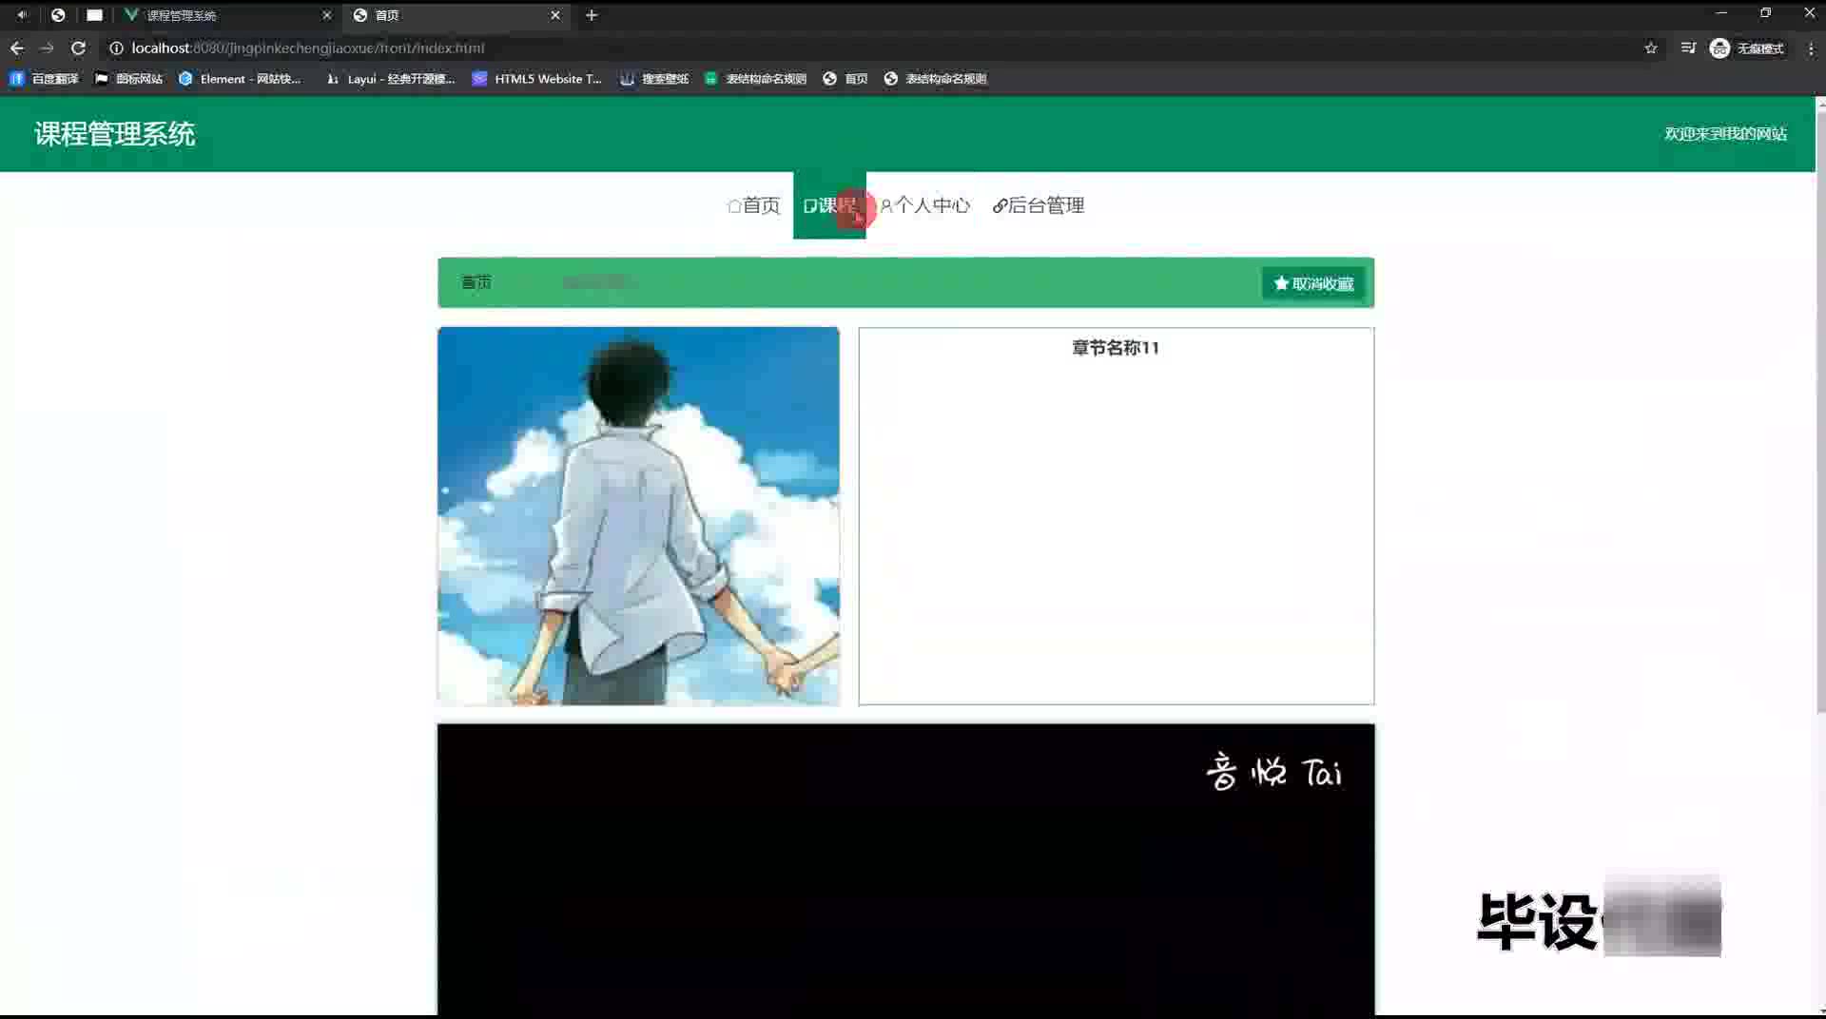Open the 图标网站 bookmark
1826x1019 pixels.
tap(129, 79)
